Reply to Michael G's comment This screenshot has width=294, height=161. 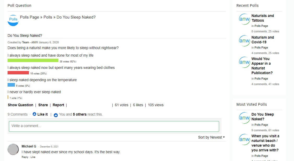[x=25, y=157]
